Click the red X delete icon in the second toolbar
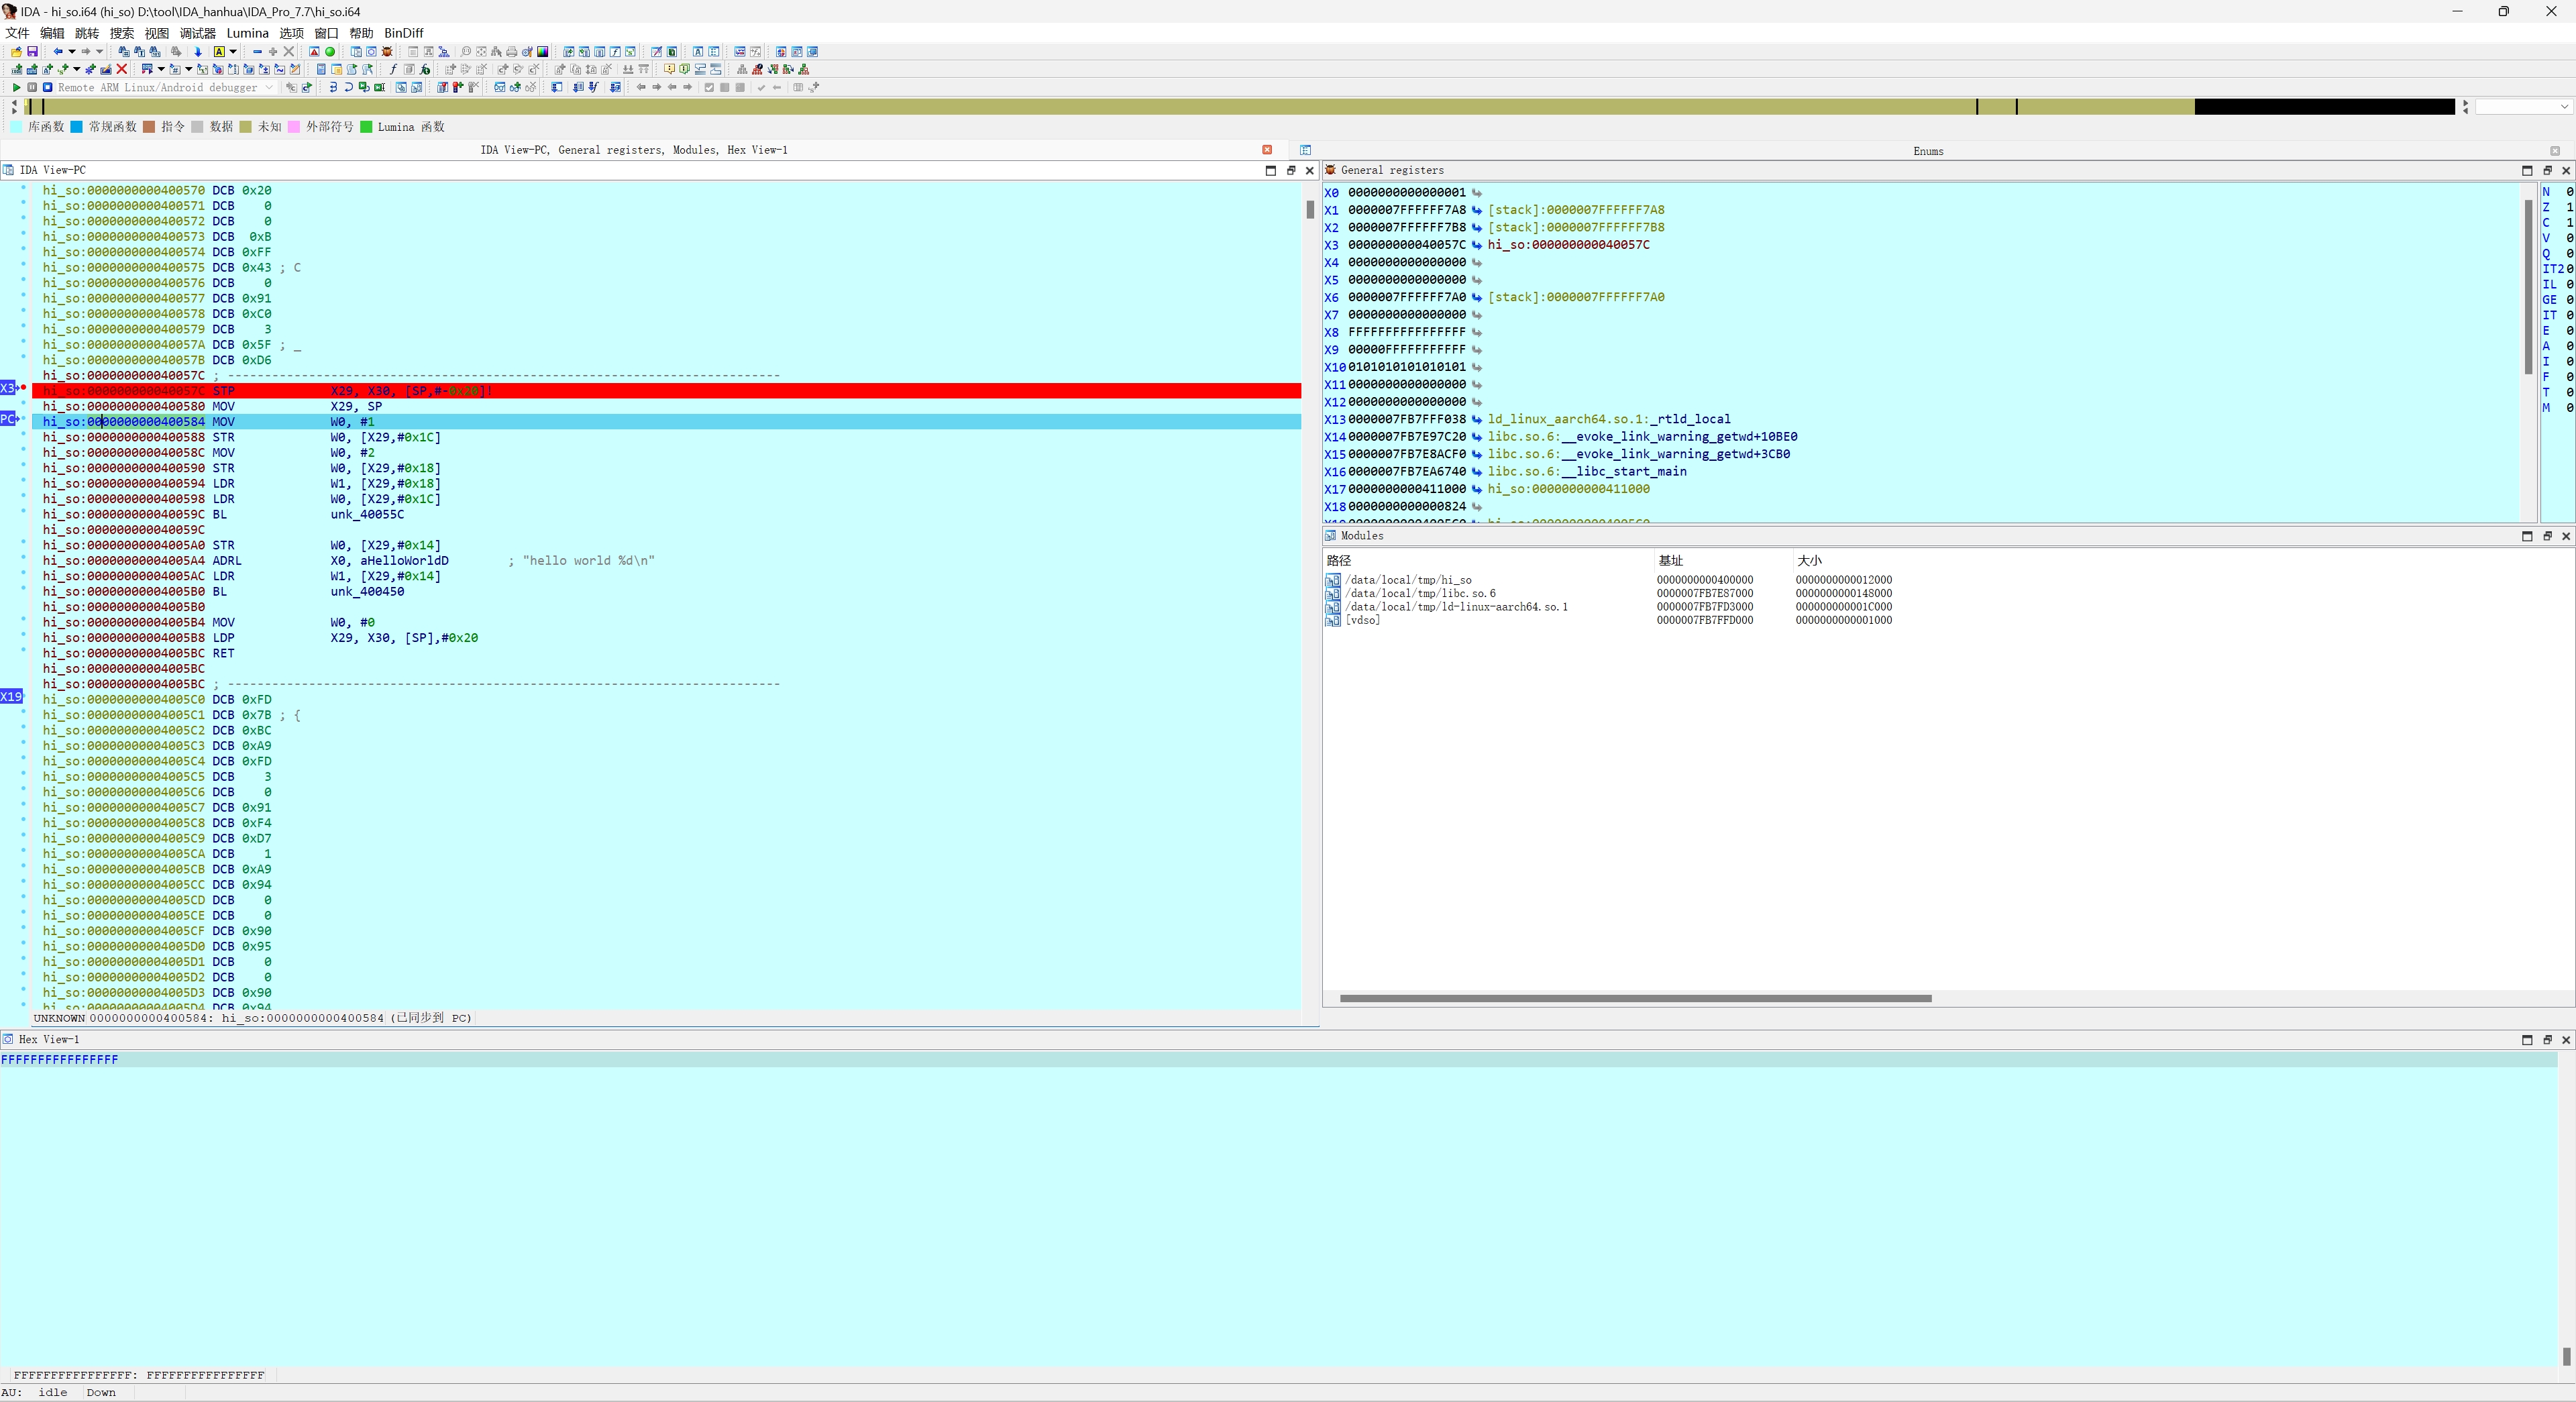Screen dimensions: 2576x1402 122,70
